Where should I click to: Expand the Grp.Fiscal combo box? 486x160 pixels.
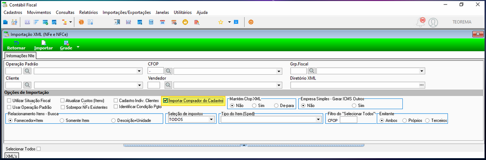point(422,71)
